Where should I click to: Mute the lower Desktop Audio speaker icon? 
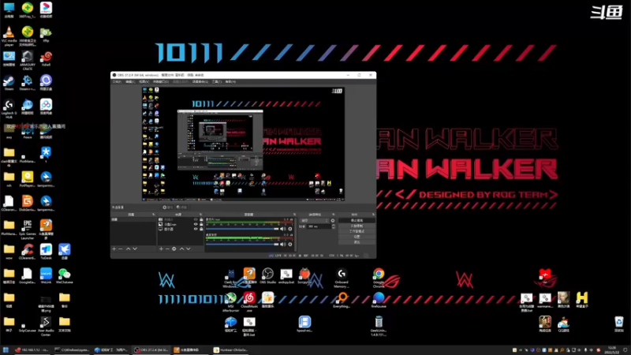point(282,244)
